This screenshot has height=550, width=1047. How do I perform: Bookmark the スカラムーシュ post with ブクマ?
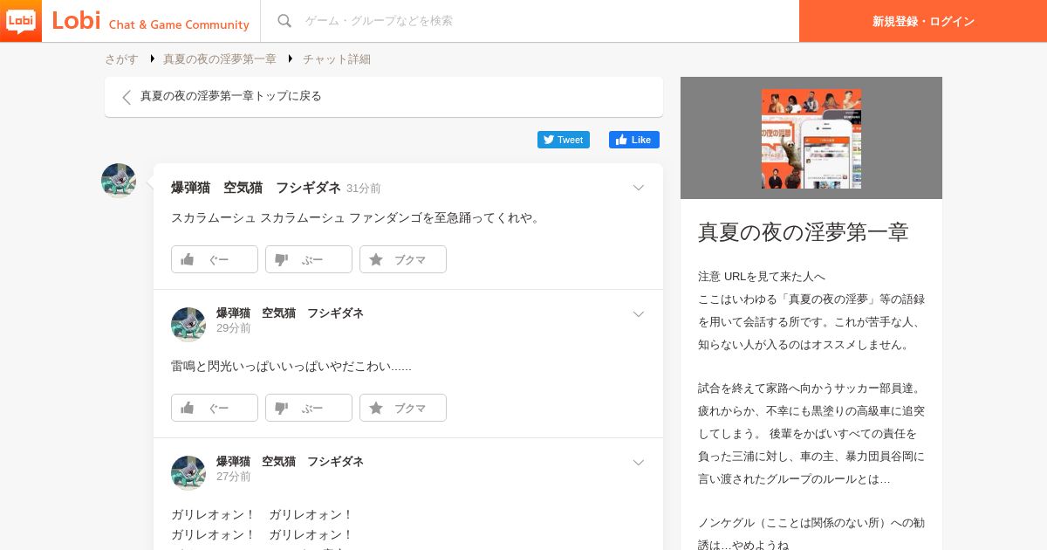(x=403, y=259)
